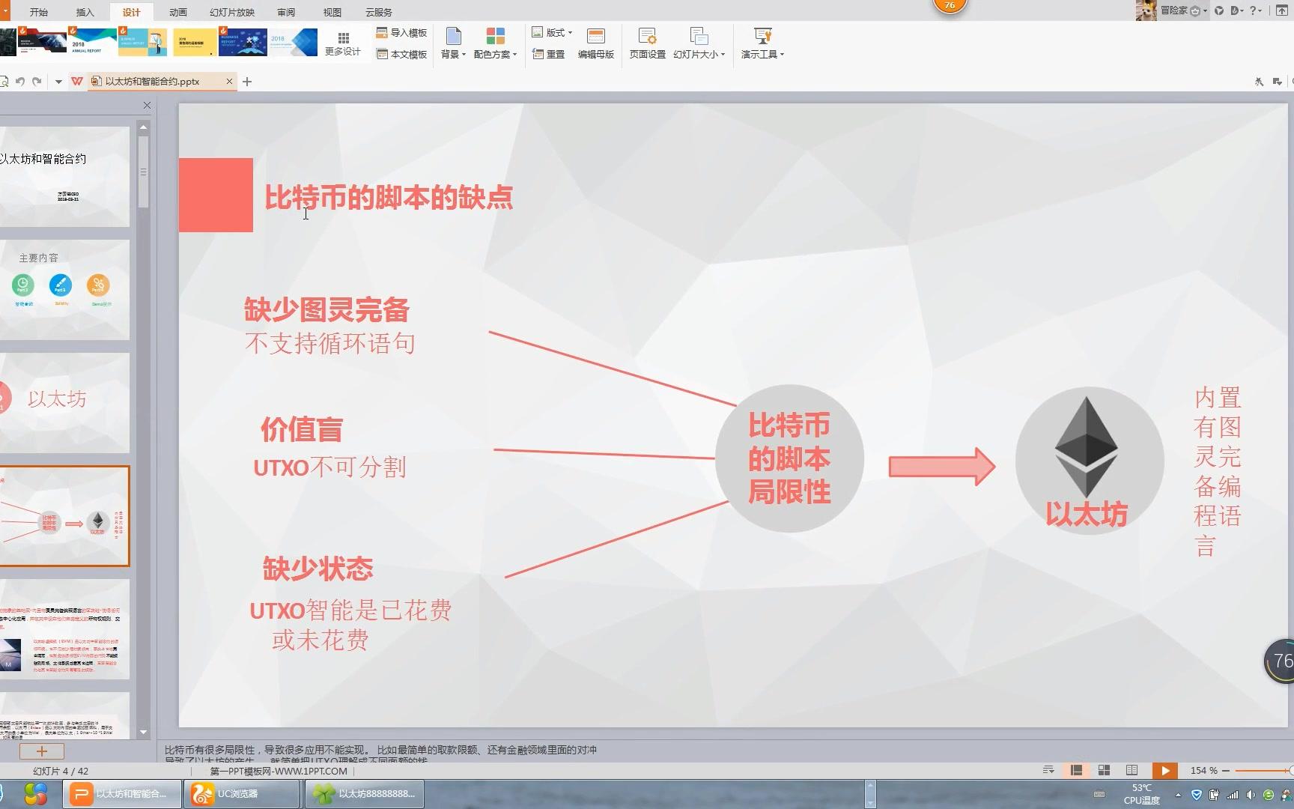Switch to normal view in status bar

tap(1076, 770)
